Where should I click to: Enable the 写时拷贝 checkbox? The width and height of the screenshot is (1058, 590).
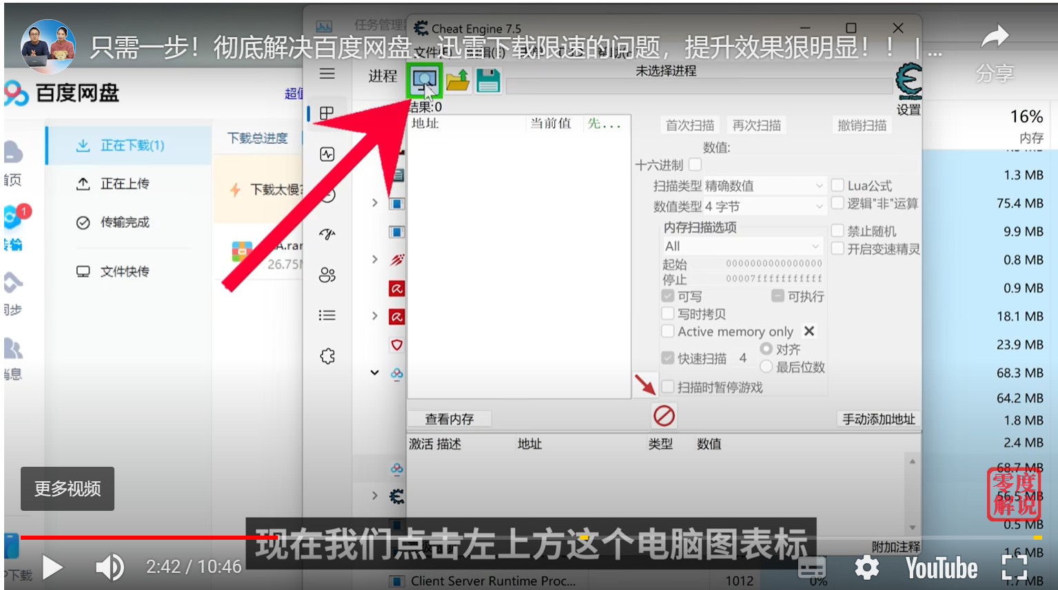[667, 314]
